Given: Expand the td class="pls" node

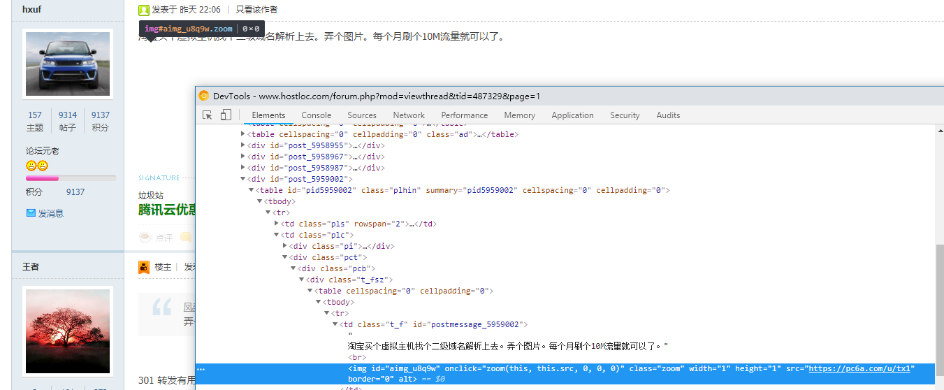Looking at the screenshot, I should click(277, 224).
